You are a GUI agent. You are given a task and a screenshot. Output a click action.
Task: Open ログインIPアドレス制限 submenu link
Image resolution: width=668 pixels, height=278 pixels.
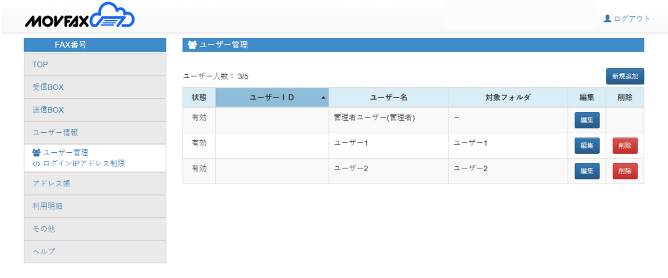click(84, 163)
